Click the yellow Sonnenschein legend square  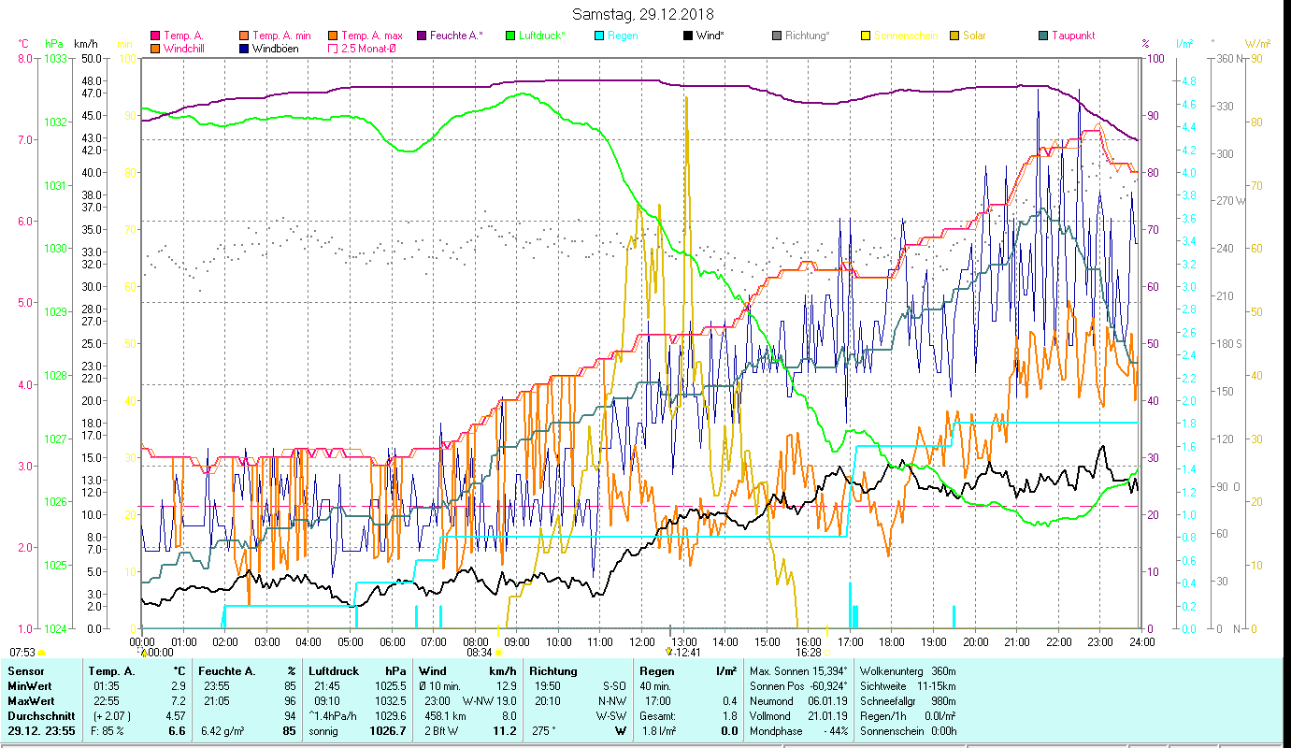tap(866, 36)
